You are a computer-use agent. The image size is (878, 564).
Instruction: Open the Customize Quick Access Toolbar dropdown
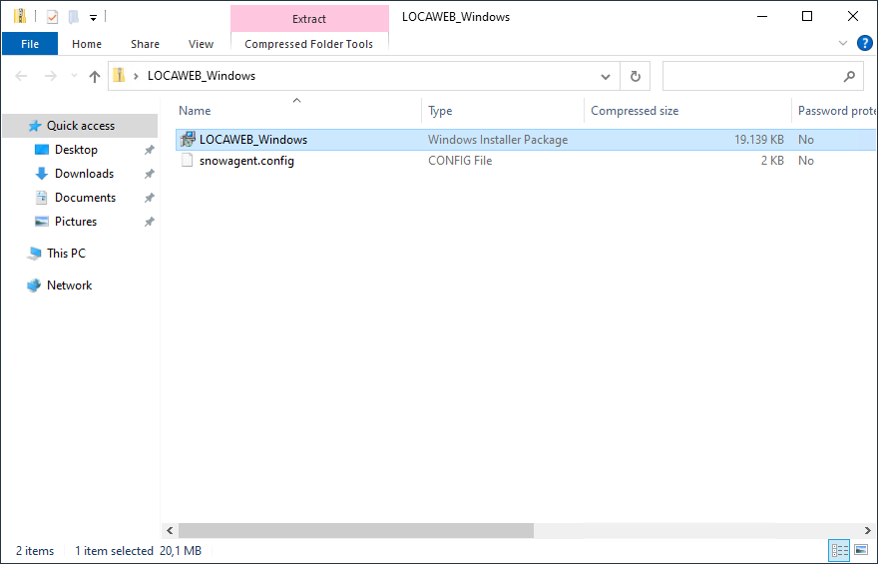[x=93, y=18]
